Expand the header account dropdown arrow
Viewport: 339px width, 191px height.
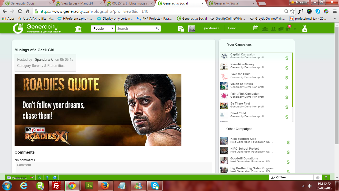(295, 29)
